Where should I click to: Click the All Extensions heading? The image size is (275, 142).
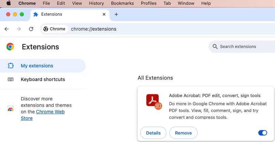(155, 78)
